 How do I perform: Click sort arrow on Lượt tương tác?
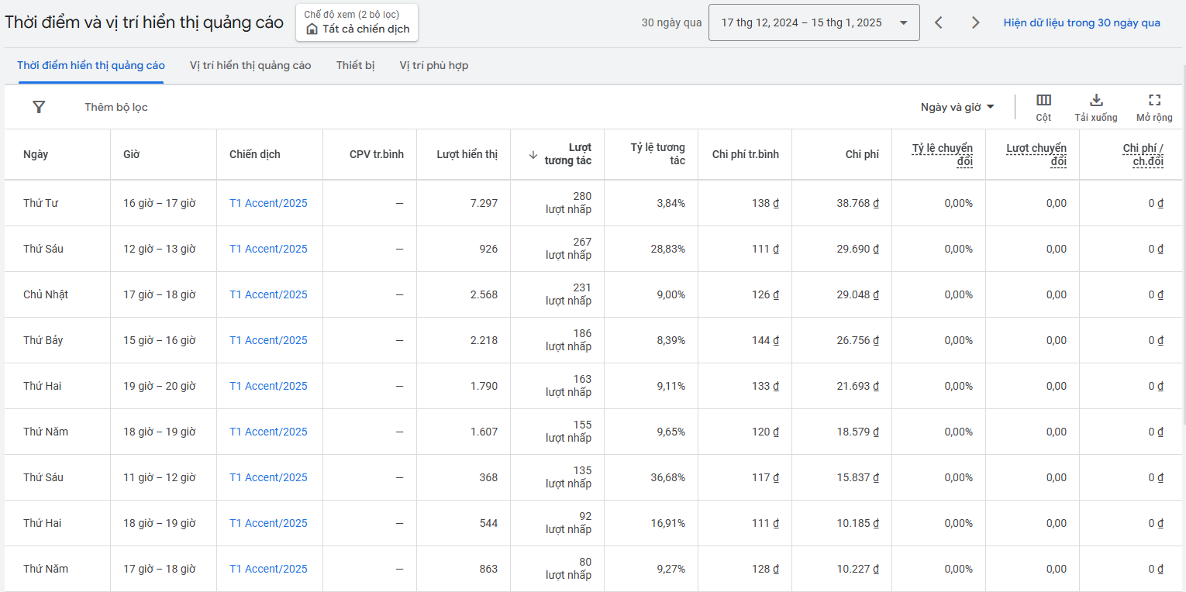(x=533, y=154)
